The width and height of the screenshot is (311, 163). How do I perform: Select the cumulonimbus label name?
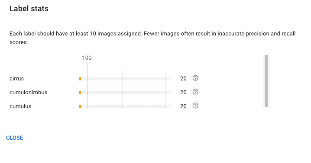pyautogui.click(x=28, y=93)
